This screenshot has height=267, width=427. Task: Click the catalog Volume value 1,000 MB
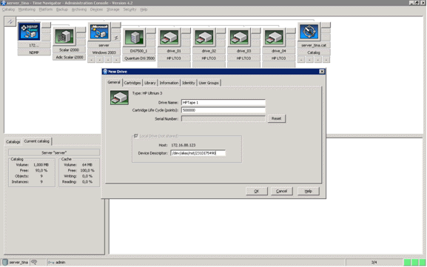click(41, 165)
